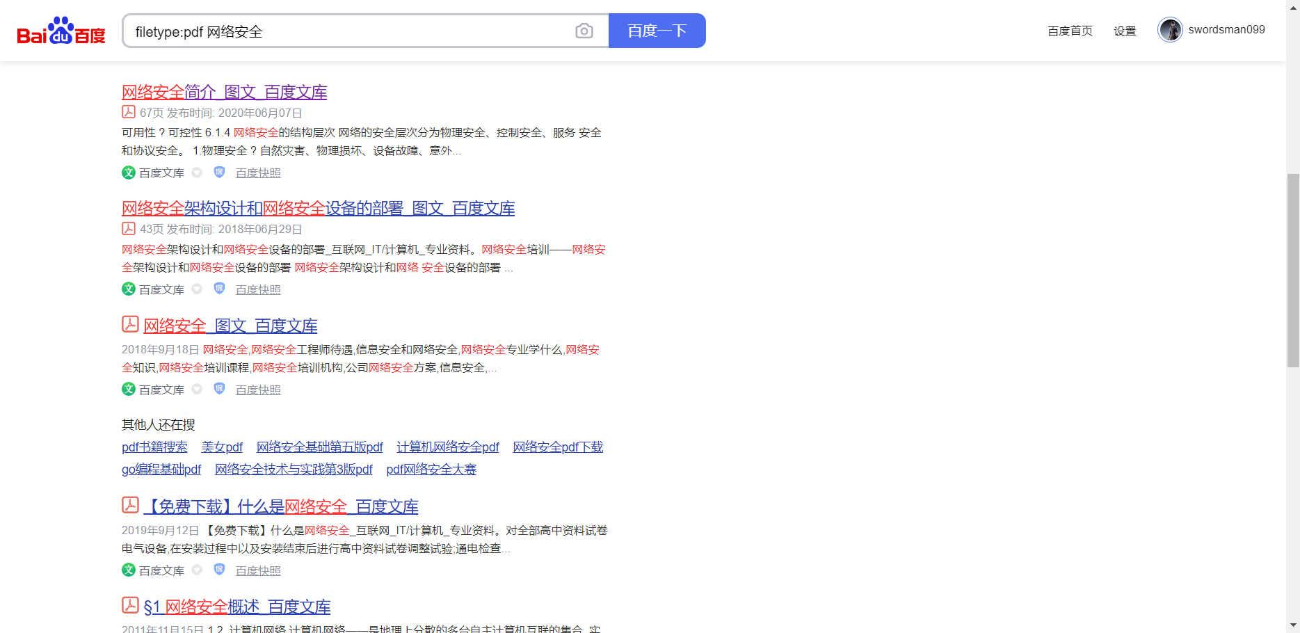Click related search go编程基础pdf
Viewport: 1300px width, 633px height.
(161, 470)
